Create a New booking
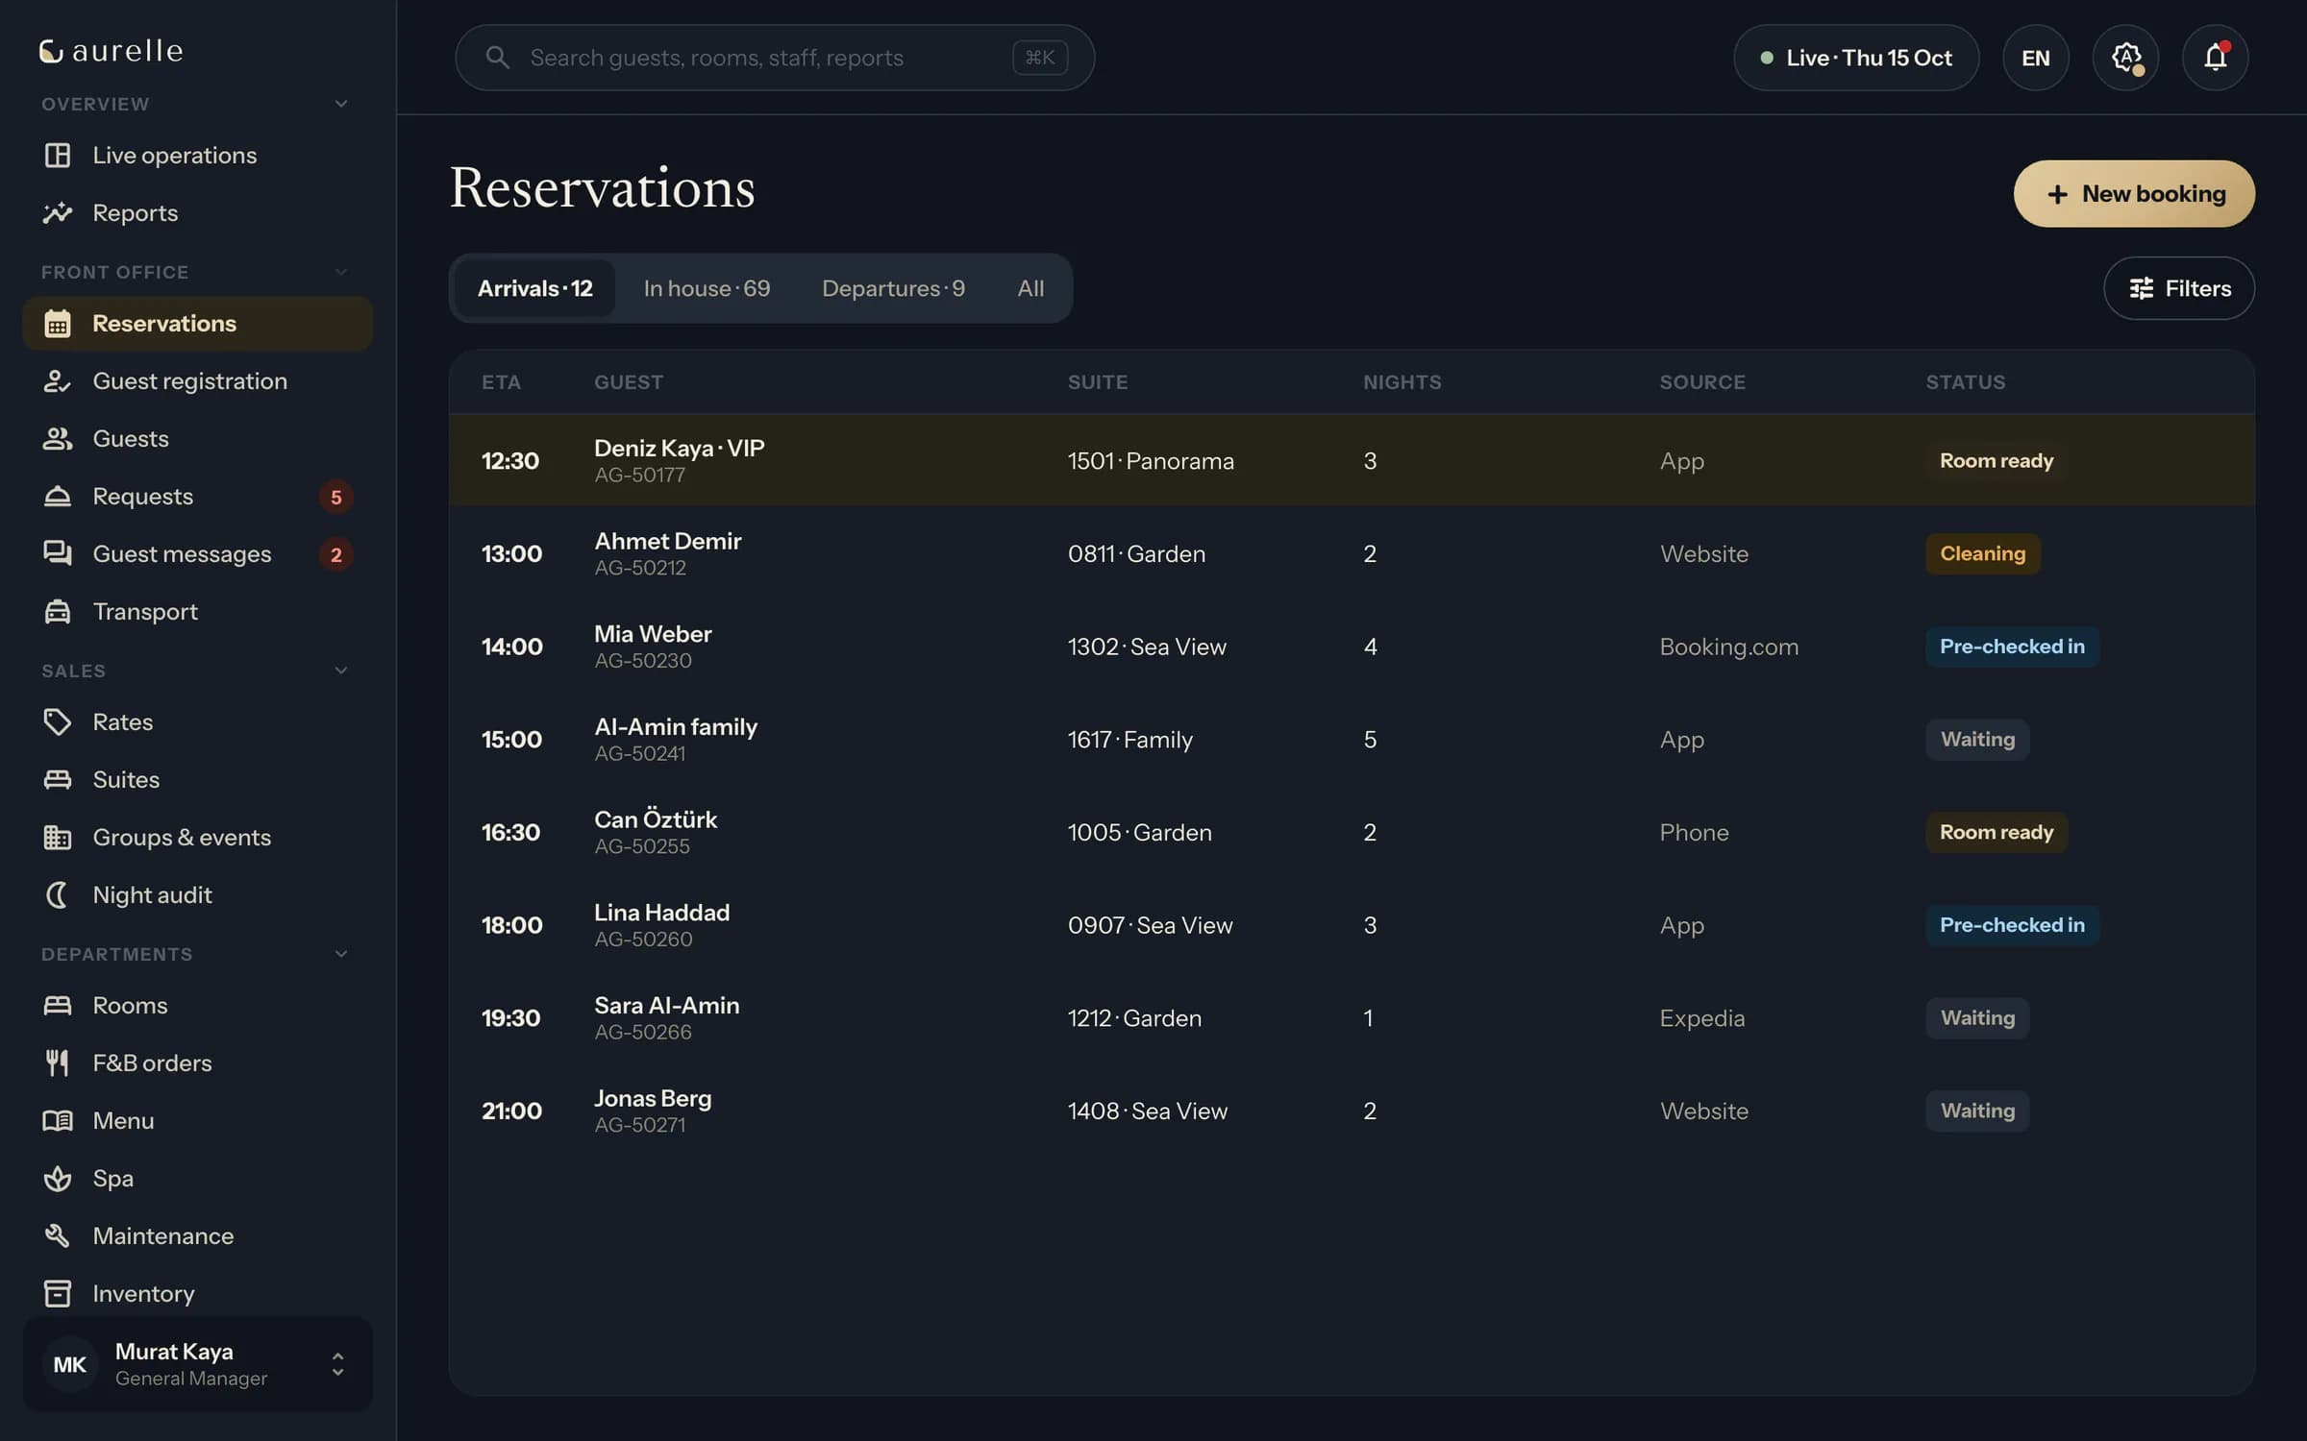2307x1441 pixels. (x=2134, y=194)
